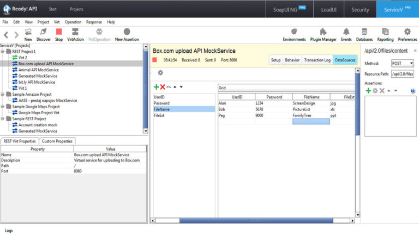Select Animal API MockService in tree
This screenshot has height=235, width=419.
(x=39, y=70)
